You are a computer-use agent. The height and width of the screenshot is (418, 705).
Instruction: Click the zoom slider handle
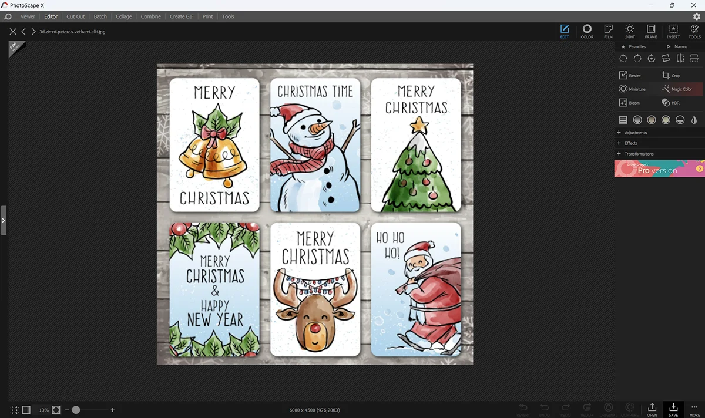point(76,410)
